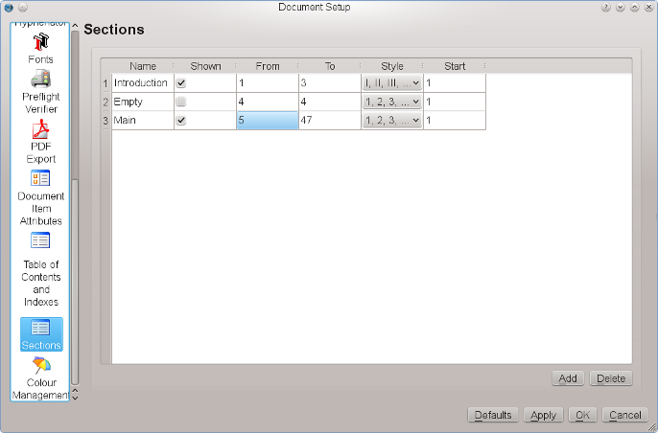Open Style dropdown for Introduction row
Screen dimensions: 658x433
point(392,83)
